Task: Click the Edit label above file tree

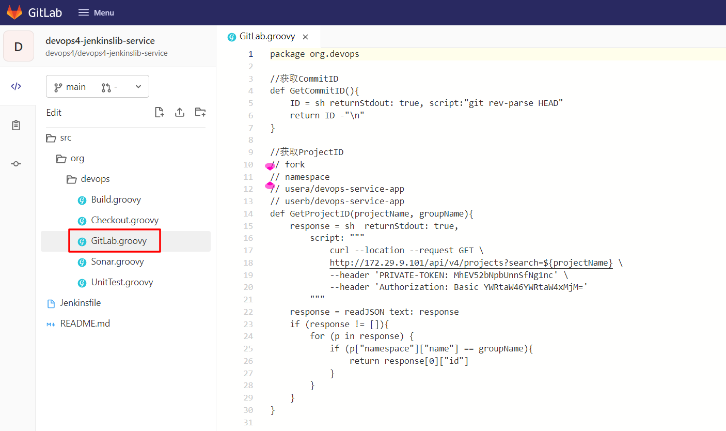Action: click(54, 113)
